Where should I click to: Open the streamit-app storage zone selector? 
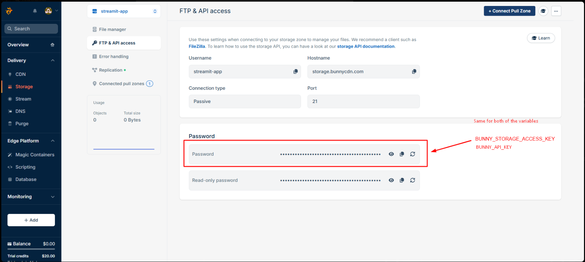point(124,11)
